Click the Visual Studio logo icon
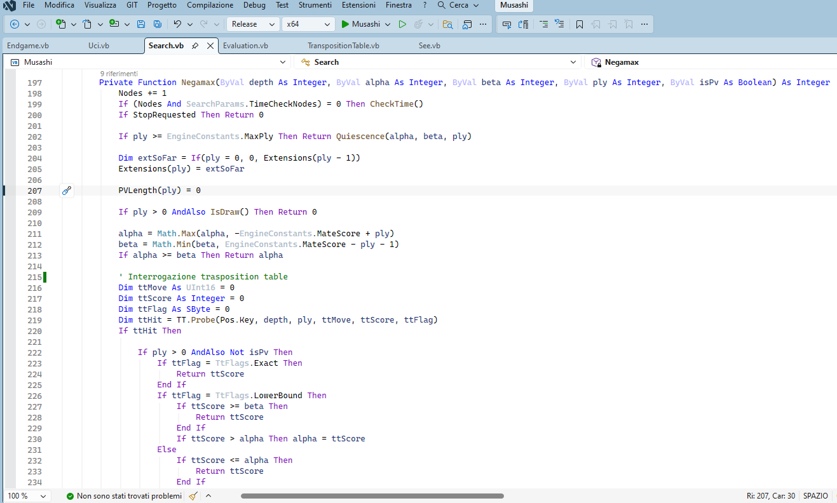The width and height of the screenshot is (837, 503). pyautogui.click(x=10, y=5)
